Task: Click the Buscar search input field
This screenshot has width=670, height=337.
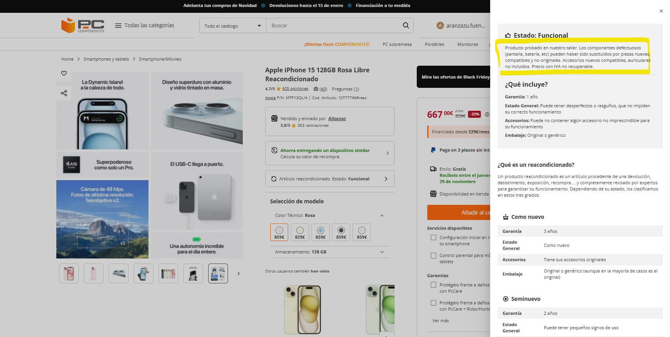Action: click(334, 26)
